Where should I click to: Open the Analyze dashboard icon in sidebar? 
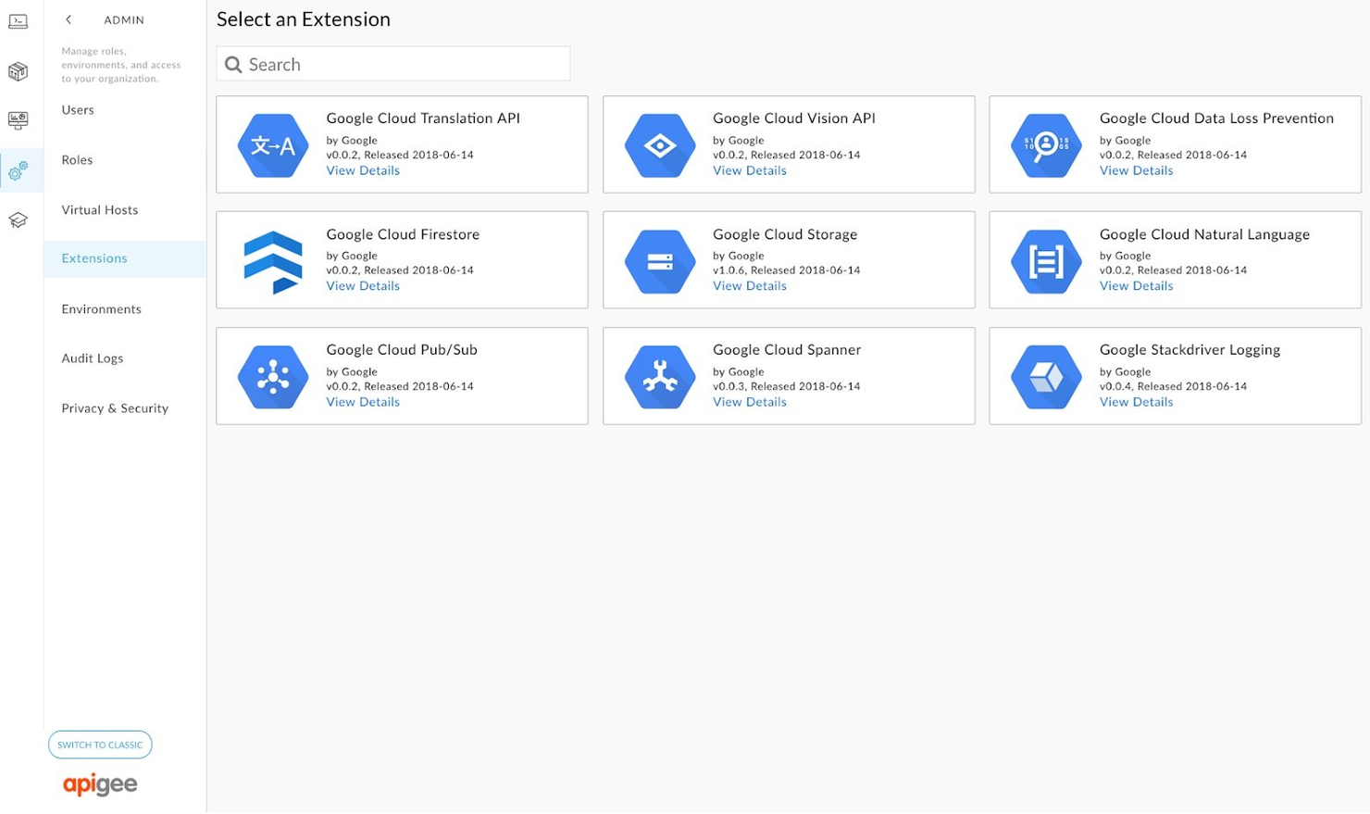click(19, 120)
